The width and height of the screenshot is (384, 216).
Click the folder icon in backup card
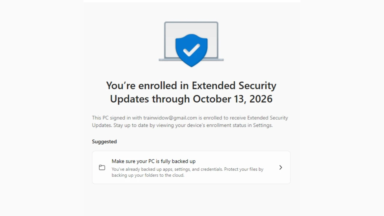[x=102, y=167]
